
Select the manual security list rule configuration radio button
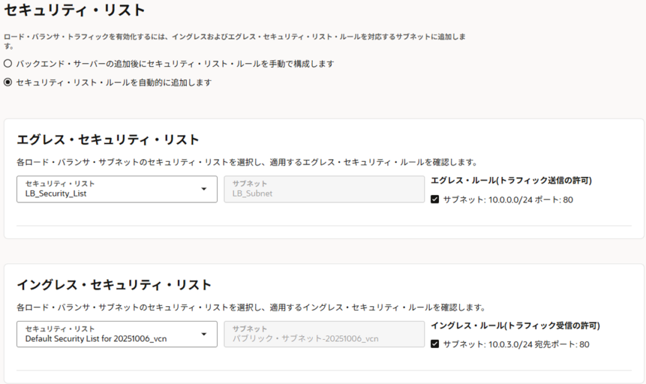click(8, 64)
